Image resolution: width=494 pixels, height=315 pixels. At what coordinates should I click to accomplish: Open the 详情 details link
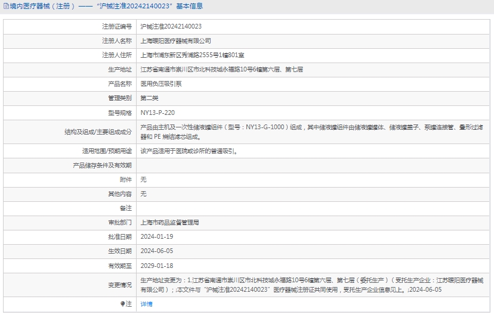tap(146, 304)
